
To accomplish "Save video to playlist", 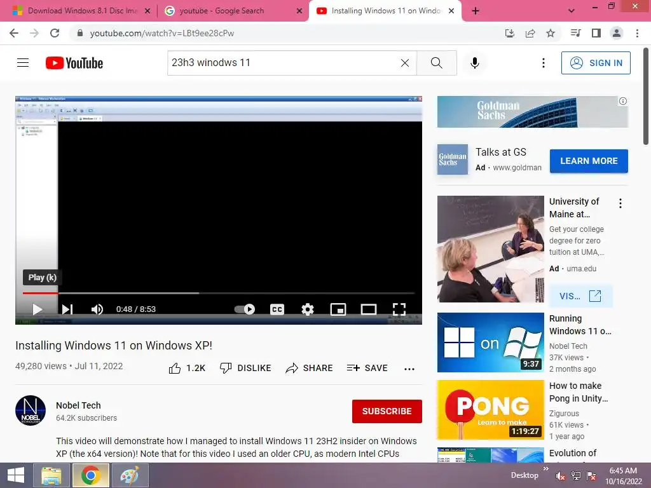I will [x=367, y=368].
